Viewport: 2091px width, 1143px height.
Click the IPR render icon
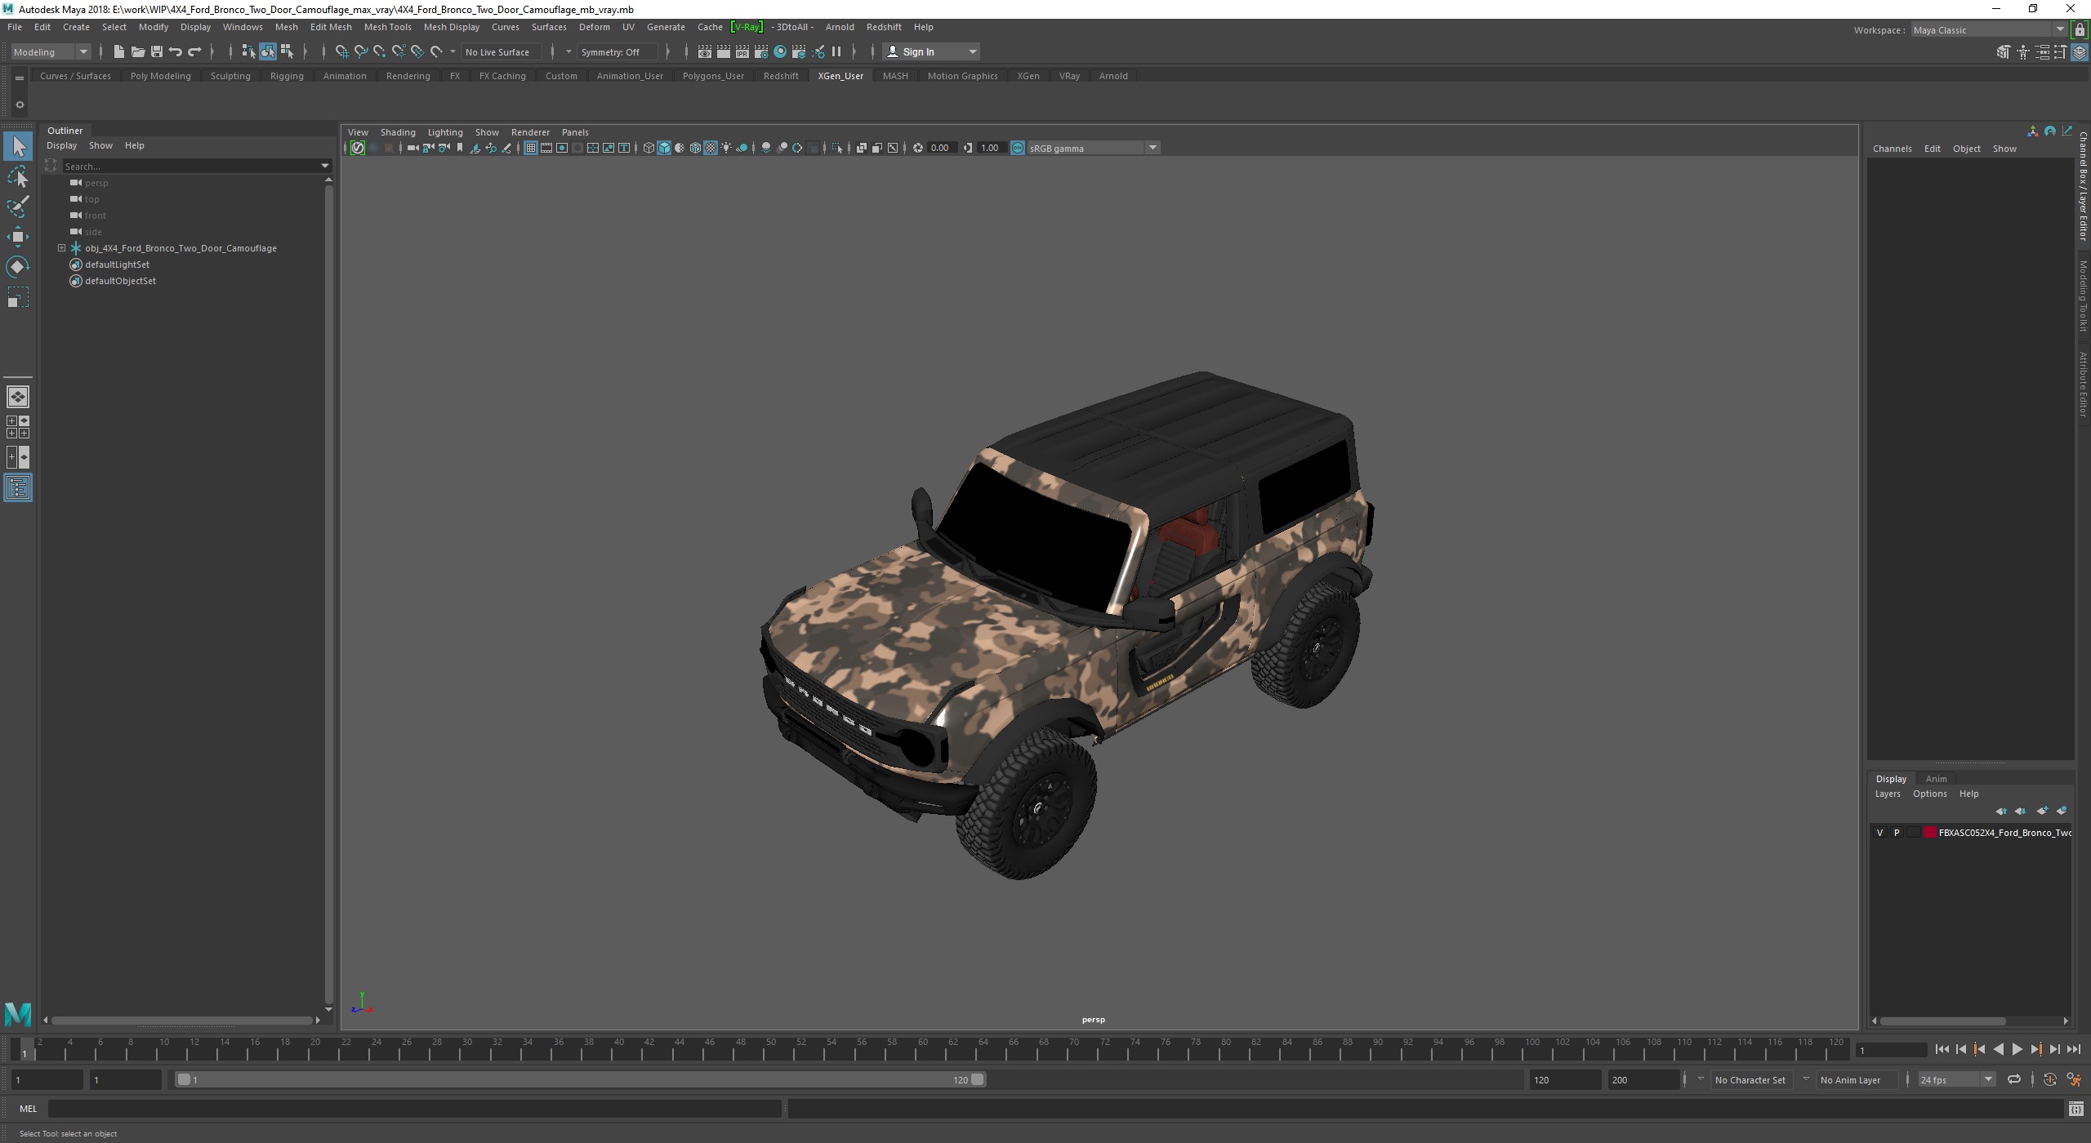(742, 52)
